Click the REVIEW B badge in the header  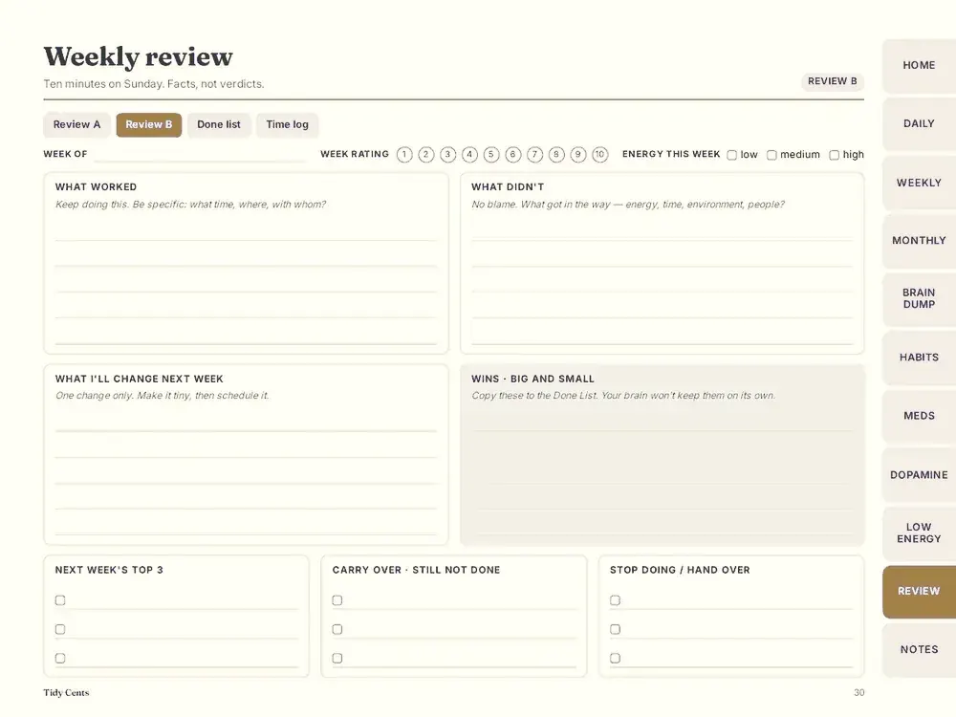(833, 81)
